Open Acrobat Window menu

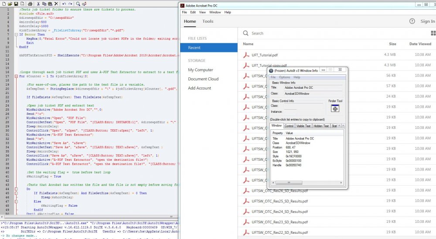click(215, 12)
